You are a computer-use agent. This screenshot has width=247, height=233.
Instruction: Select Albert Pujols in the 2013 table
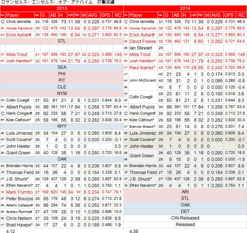[19, 107]
